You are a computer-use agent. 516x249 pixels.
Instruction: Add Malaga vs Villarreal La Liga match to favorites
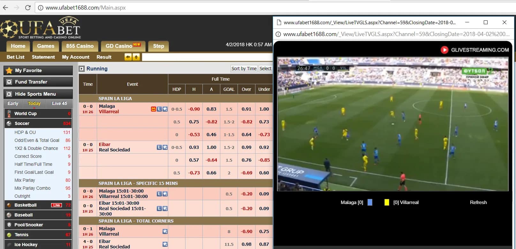tap(165, 109)
